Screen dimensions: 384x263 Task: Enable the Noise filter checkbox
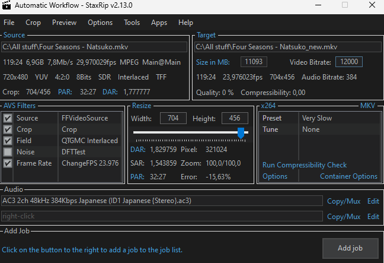pyautogui.click(x=8, y=152)
